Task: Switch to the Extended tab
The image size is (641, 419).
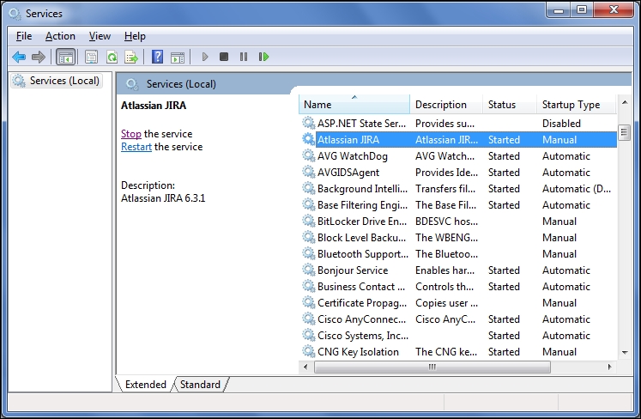Action: coord(145,385)
